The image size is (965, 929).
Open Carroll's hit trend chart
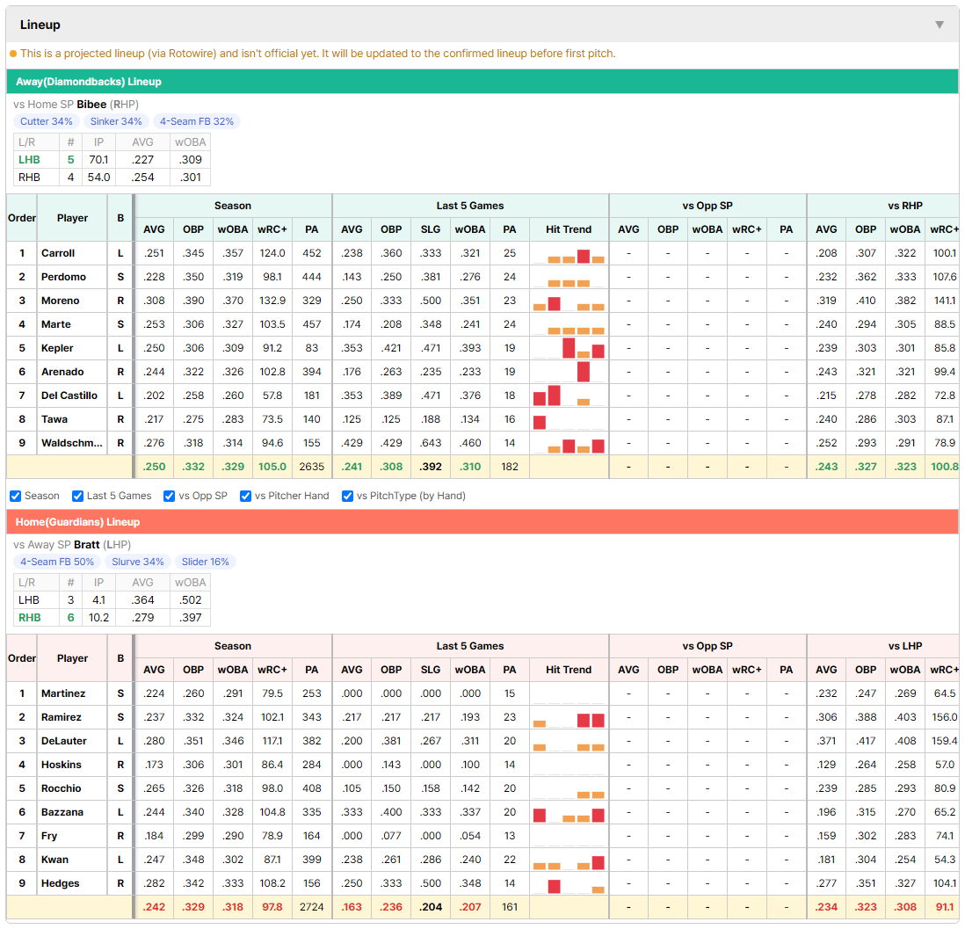pyautogui.click(x=569, y=254)
